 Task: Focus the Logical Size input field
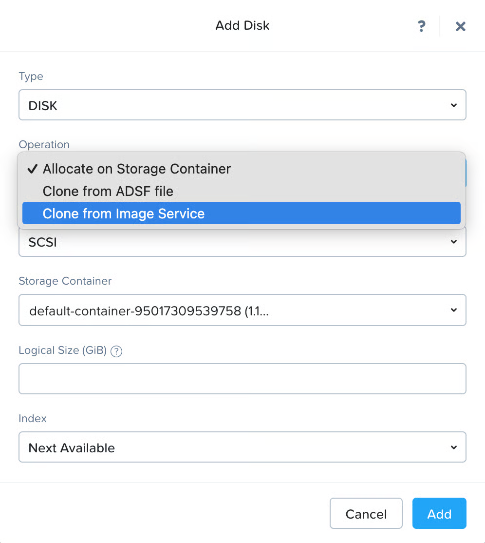point(242,379)
